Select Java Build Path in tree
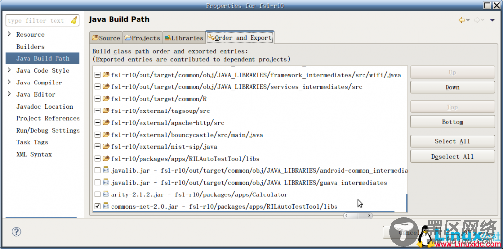The height and width of the screenshot is (249, 503). [43, 58]
